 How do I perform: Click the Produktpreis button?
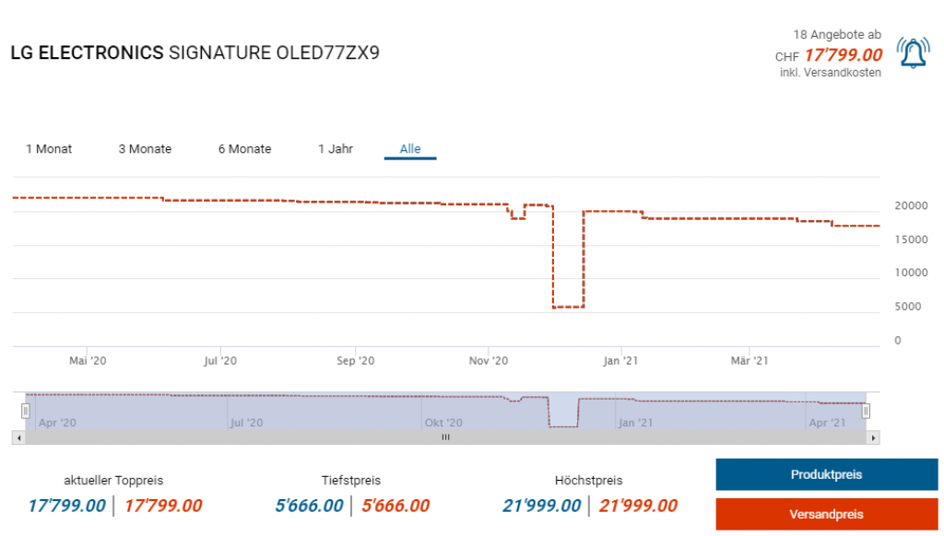827,474
